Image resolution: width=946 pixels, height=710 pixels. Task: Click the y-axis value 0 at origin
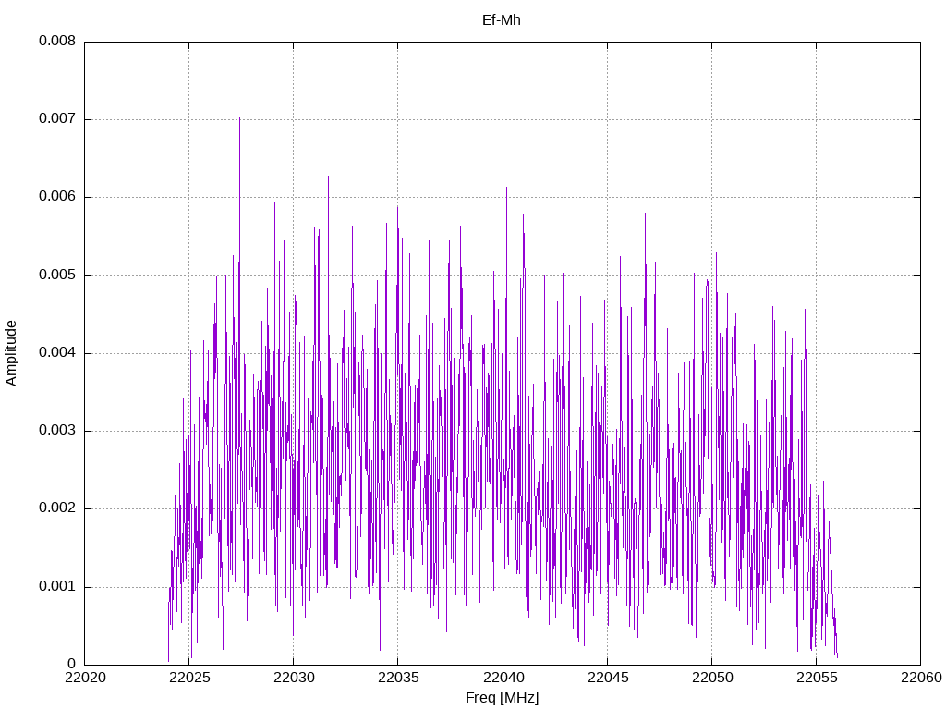click(x=72, y=664)
